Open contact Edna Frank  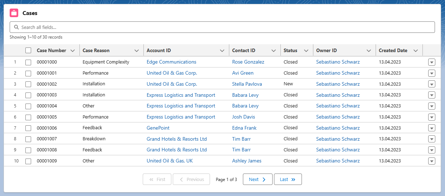pos(244,128)
